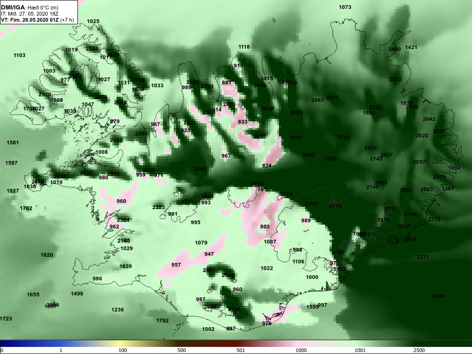This screenshot has width=472, height=354.
Task: Click the map value '1073' at the top
Action: point(345,7)
